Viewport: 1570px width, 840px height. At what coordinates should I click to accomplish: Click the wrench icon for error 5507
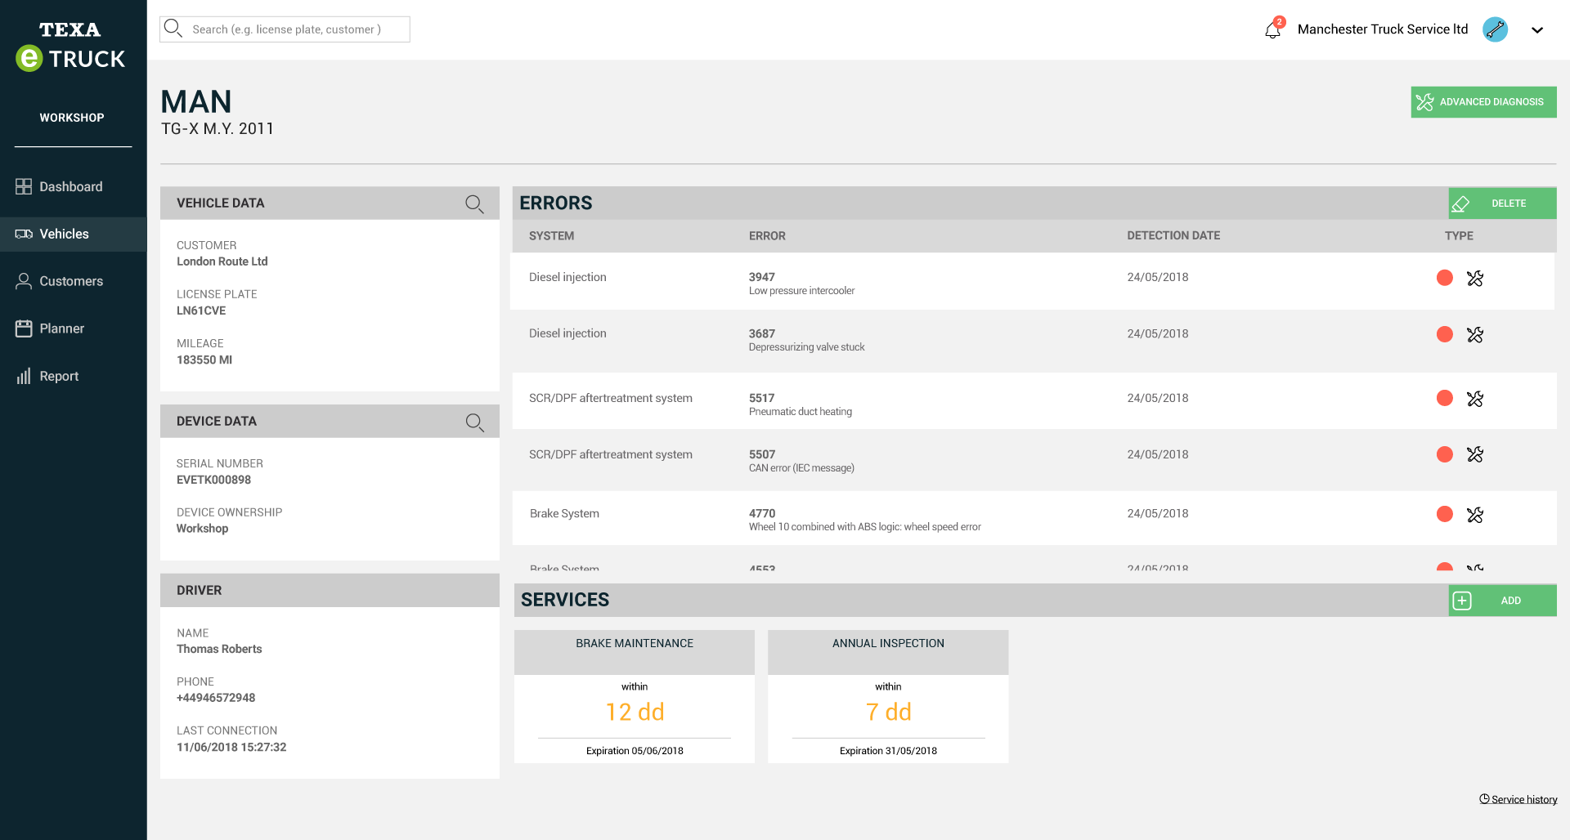(1475, 454)
